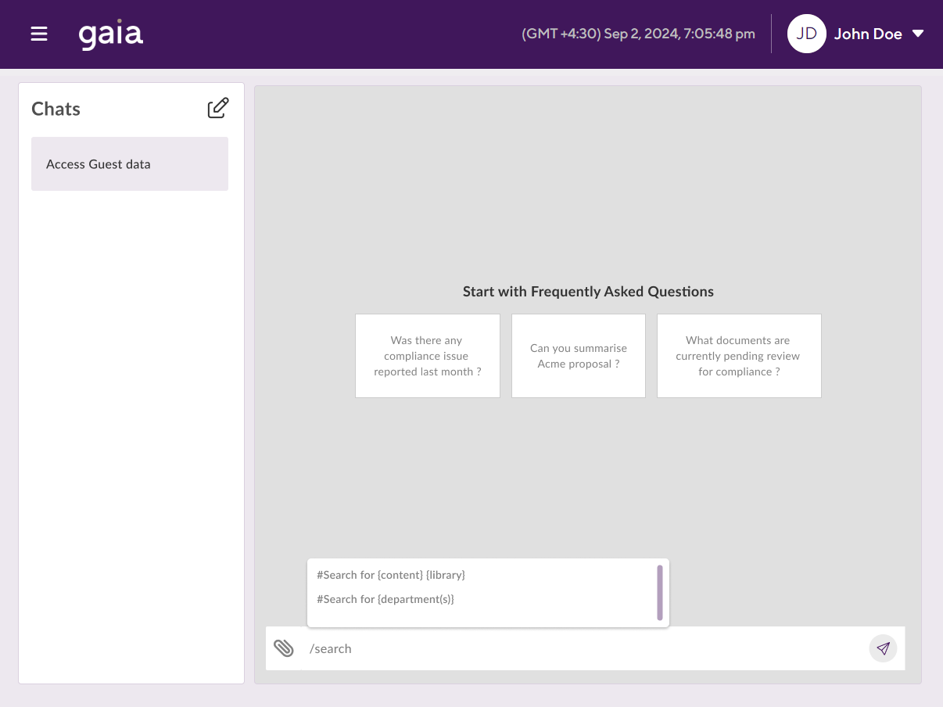943x707 pixels.
Task: Click the gaia logo
Action: (111, 34)
